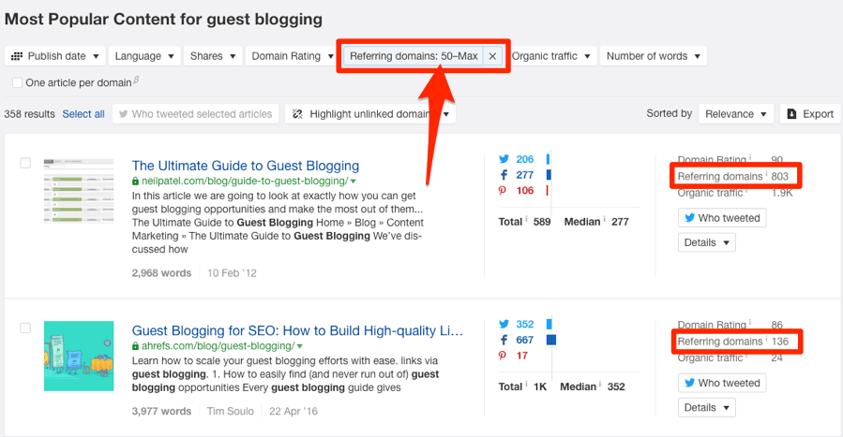Open Guest Blogging for SEO article title

pyautogui.click(x=298, y=331)
